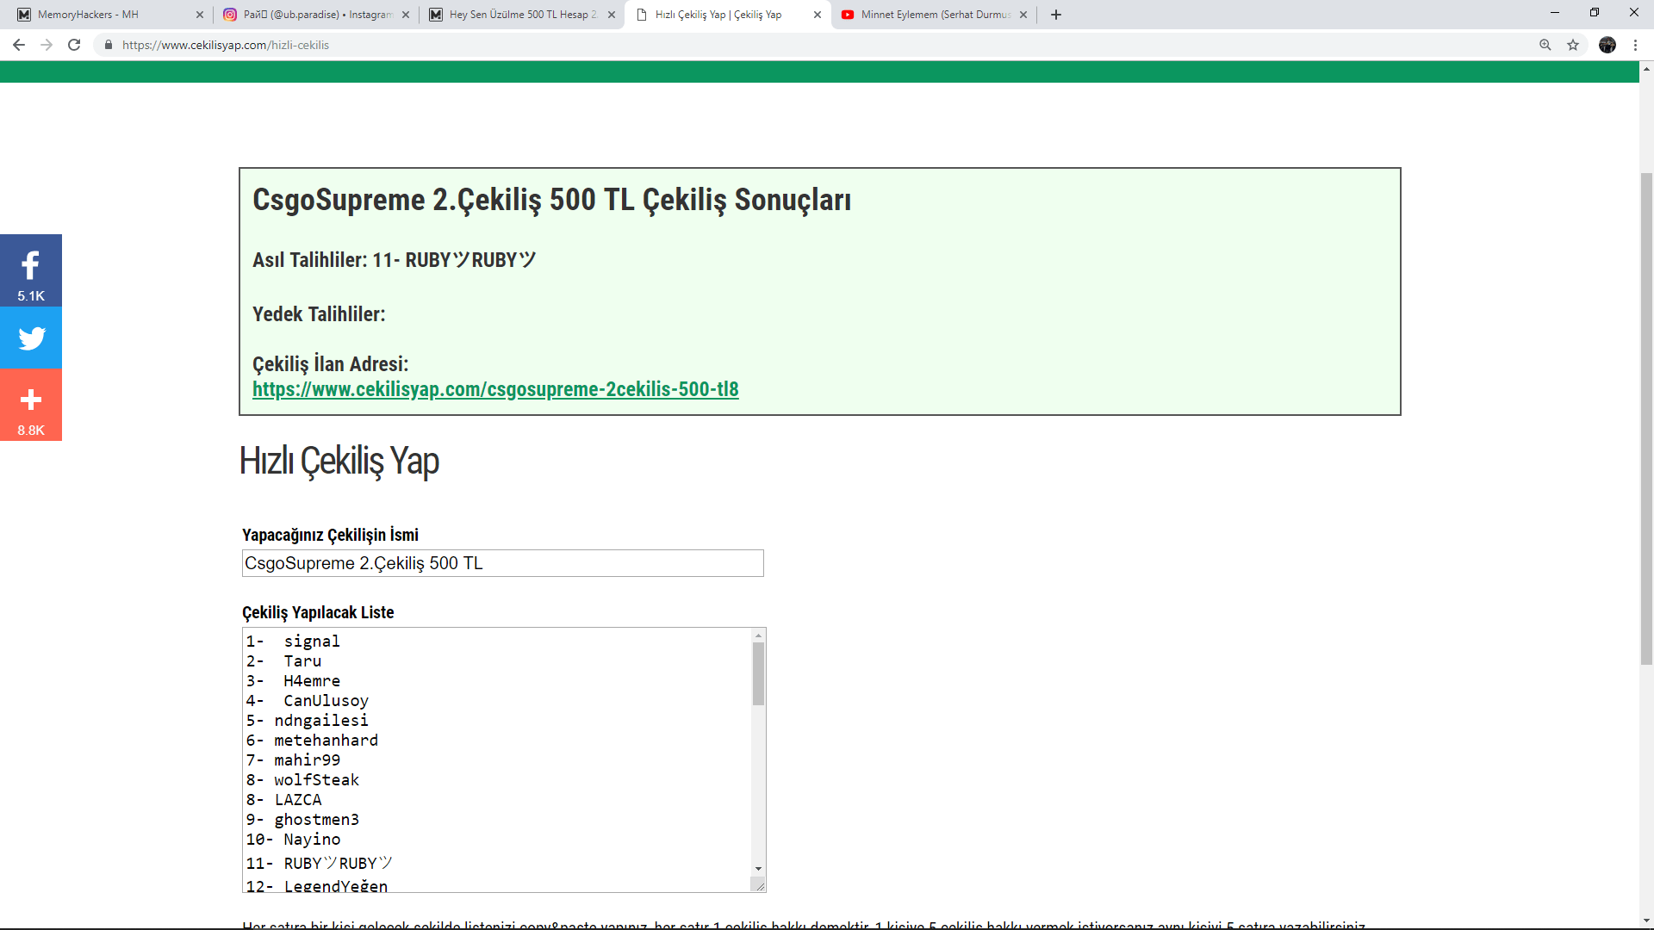Click the '5- ndngailesi' list entry
Image resolution: width=1654 pixels, height=930 pixels.
tap(308, 721)
